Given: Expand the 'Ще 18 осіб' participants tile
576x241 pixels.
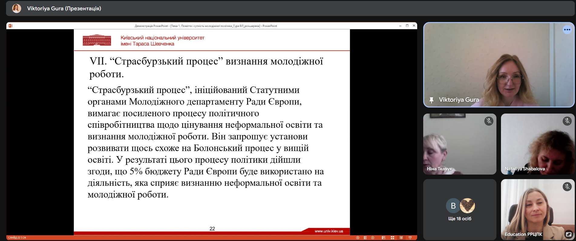Looking at the screenshot, I should (x=460, y=210).
